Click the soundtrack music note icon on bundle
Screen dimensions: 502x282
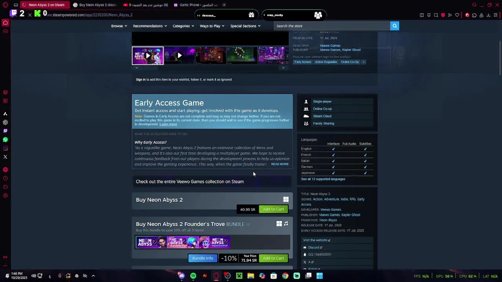click(286, 224)
